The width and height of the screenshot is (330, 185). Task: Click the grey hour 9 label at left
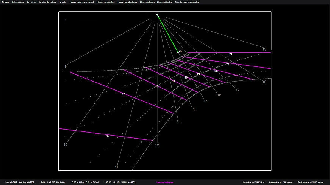click(x=66, y=67)
